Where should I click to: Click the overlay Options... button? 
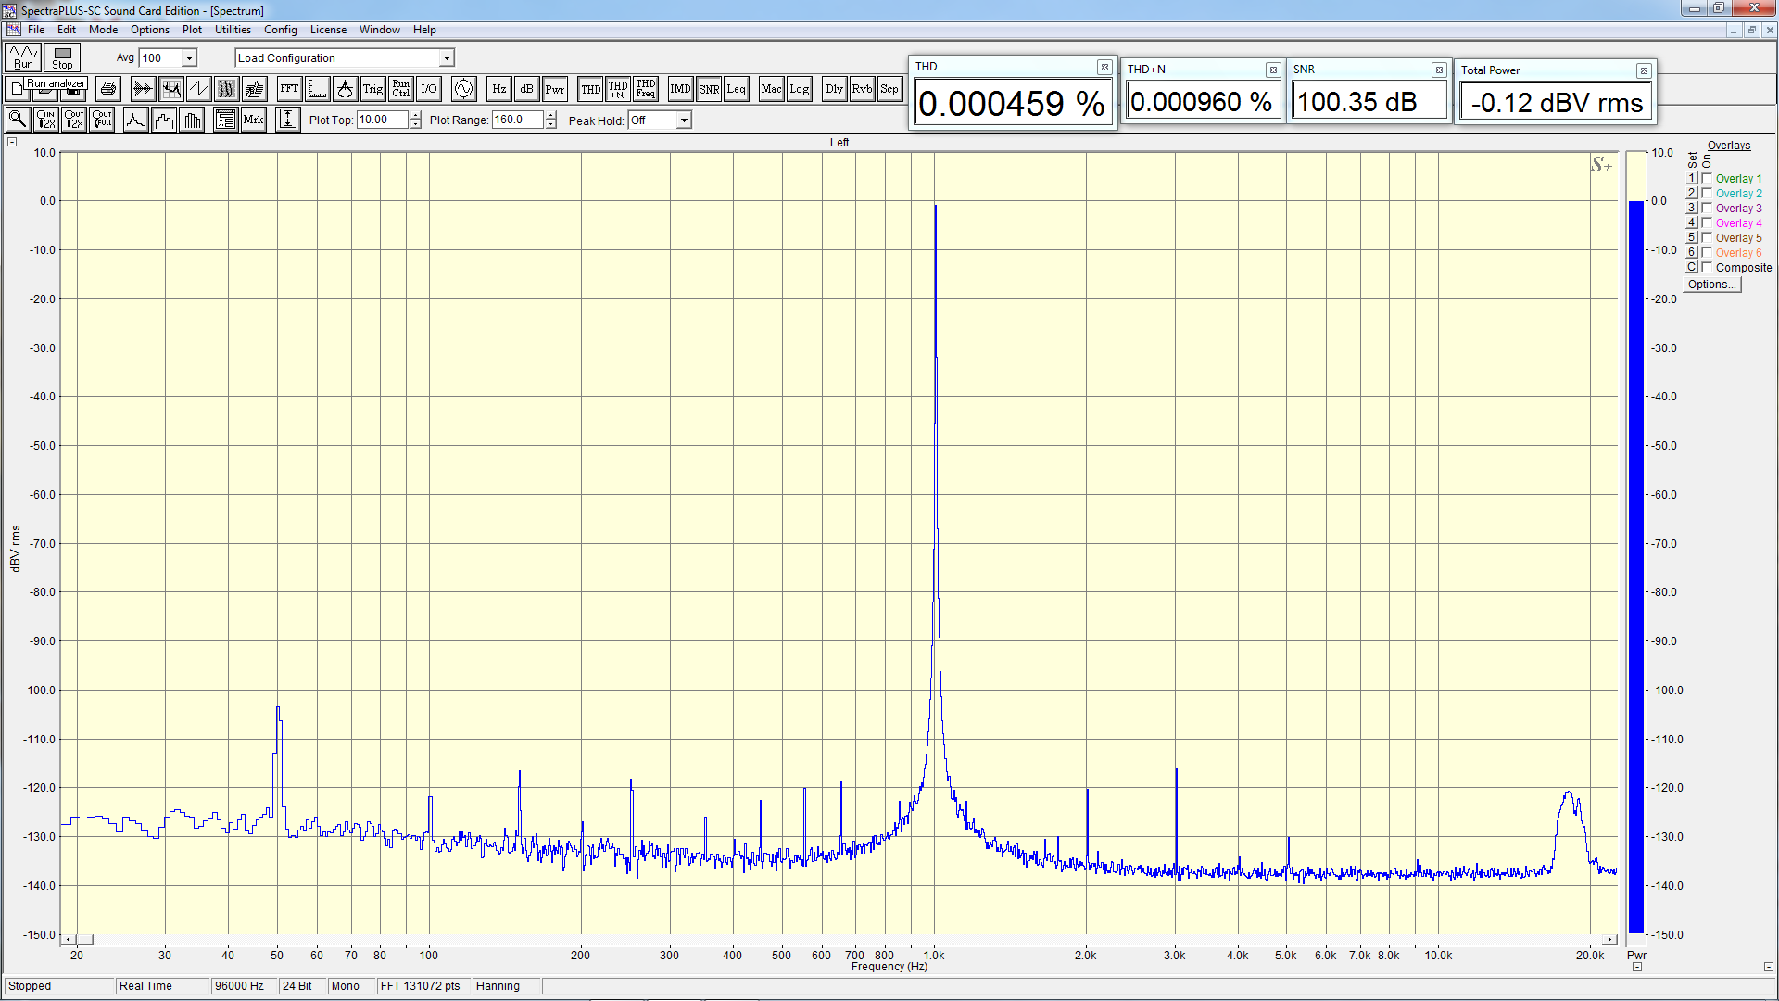[x=1711, y=285]
